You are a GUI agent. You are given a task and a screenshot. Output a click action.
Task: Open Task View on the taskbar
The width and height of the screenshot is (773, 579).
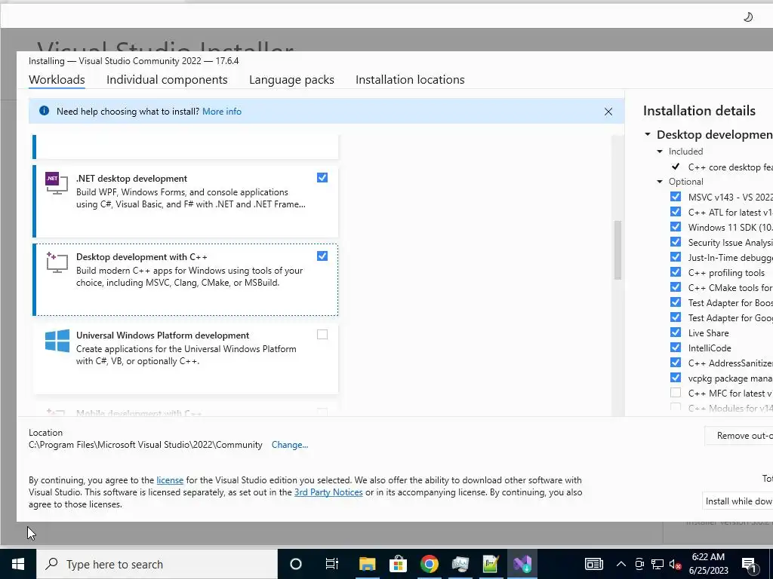tap(332, 564)
